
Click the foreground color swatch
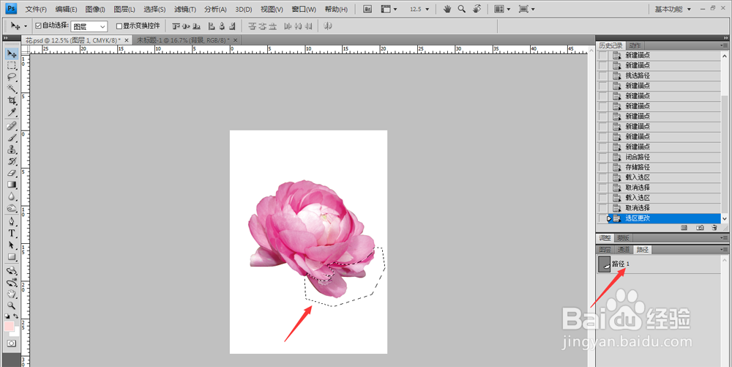tap(9, 325)
